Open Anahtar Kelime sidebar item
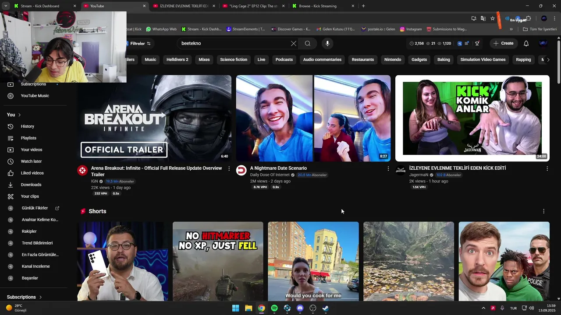The width and height of the screenshot is (561, 315). pyautogui.click(x=39, y=220)
